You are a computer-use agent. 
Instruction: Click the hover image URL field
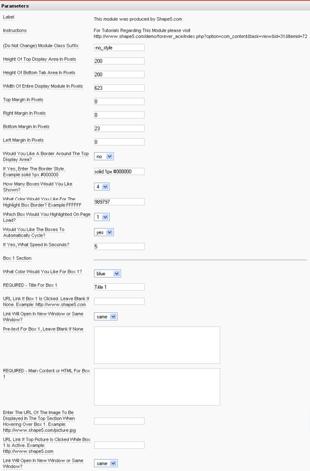(x=119, y=421)
